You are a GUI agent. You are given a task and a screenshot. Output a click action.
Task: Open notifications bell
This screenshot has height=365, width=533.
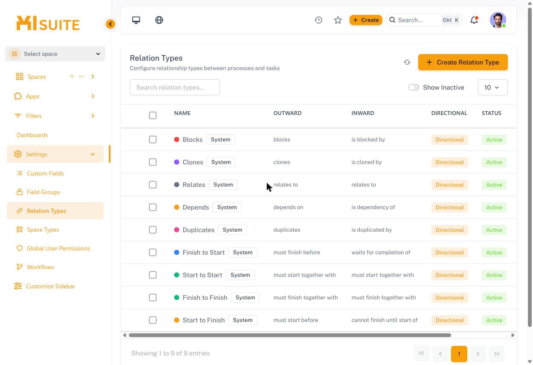pos(474,20)
